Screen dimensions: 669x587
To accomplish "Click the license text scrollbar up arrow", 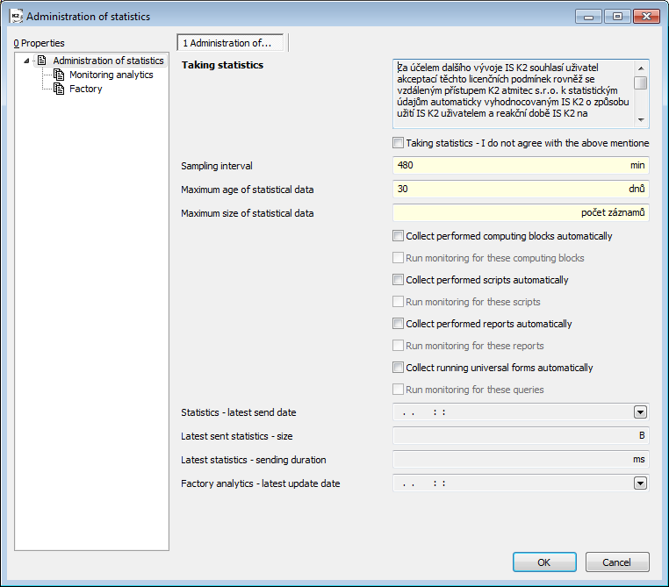I will coord(641,68).
